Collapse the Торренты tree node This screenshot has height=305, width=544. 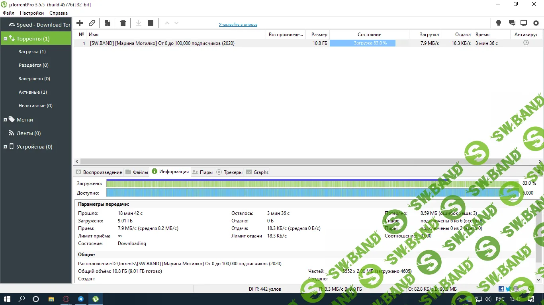coord(5,39)
